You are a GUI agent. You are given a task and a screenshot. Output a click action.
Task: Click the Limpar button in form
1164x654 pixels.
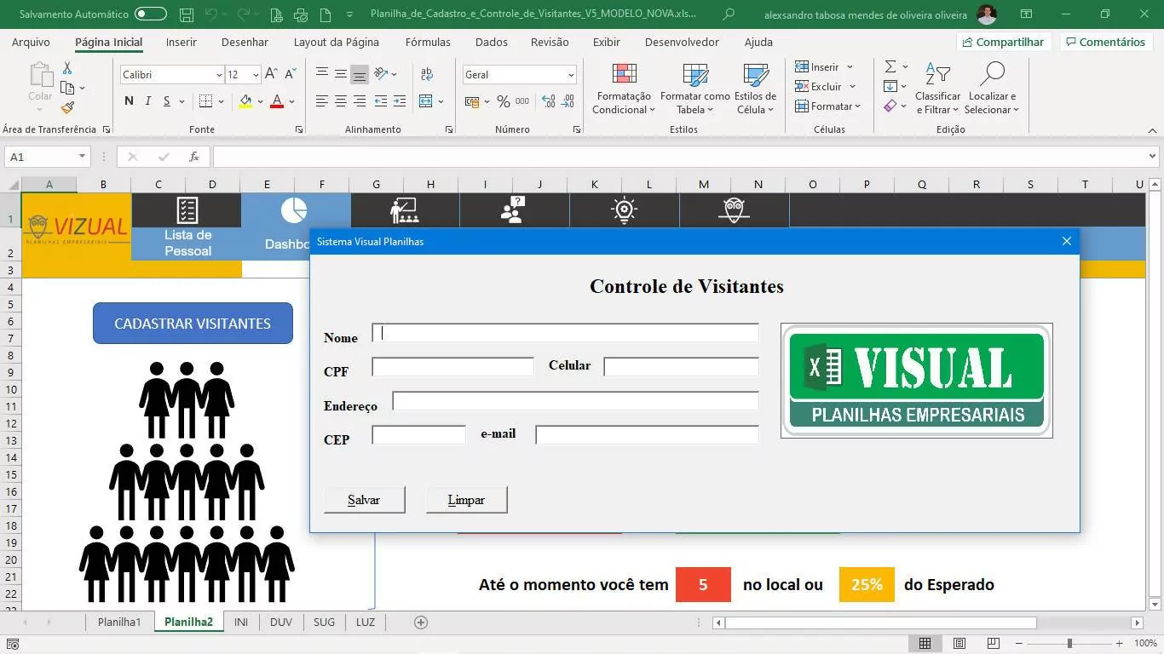point(466,500)
